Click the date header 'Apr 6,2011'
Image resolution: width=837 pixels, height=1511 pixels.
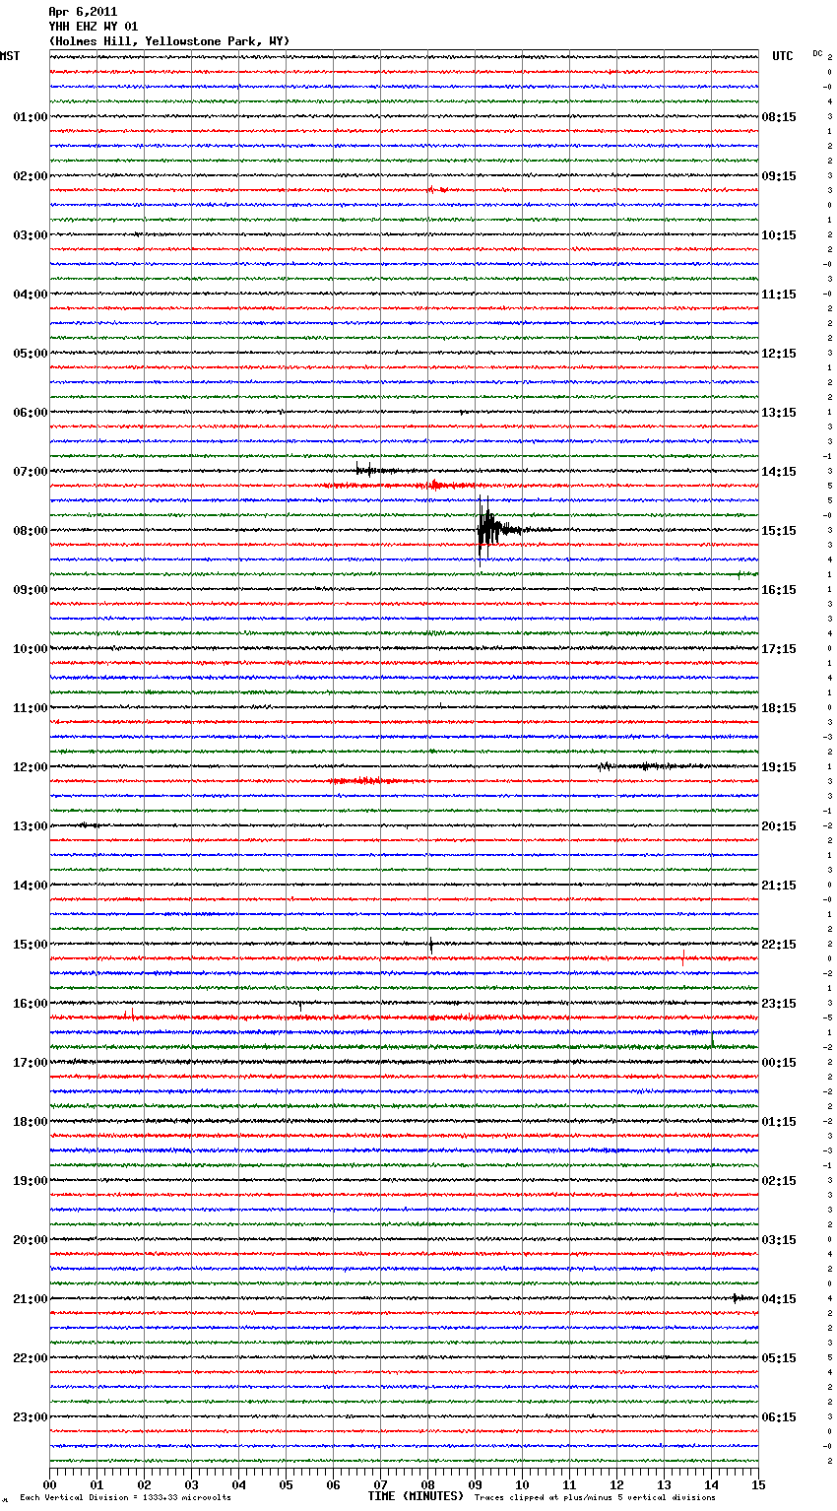tap(83, 12)
